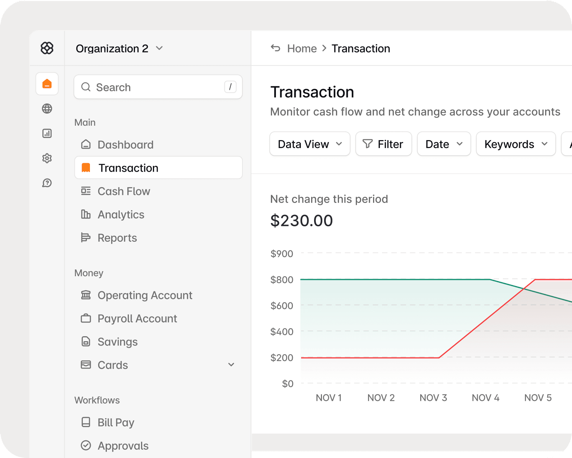Select the bar chart icon in rail
This screenshot has height=458, width=572.
click(x=47, y=133)
